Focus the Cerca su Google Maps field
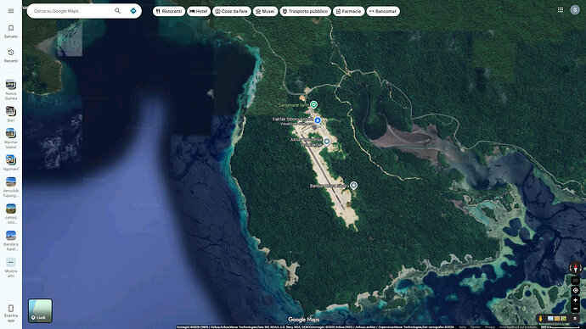The image size is (586, 329). [x=71, y=11]
